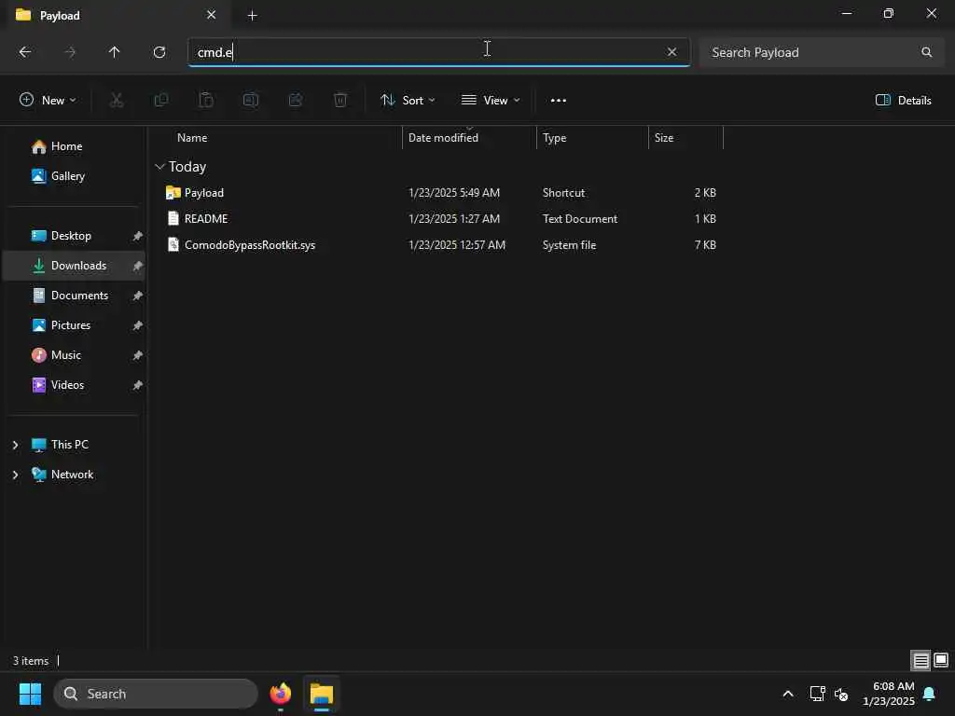The height and width of the screenshot is (716, 955).
Task: Add a new File Explorer tab
Action: [252, 16]
